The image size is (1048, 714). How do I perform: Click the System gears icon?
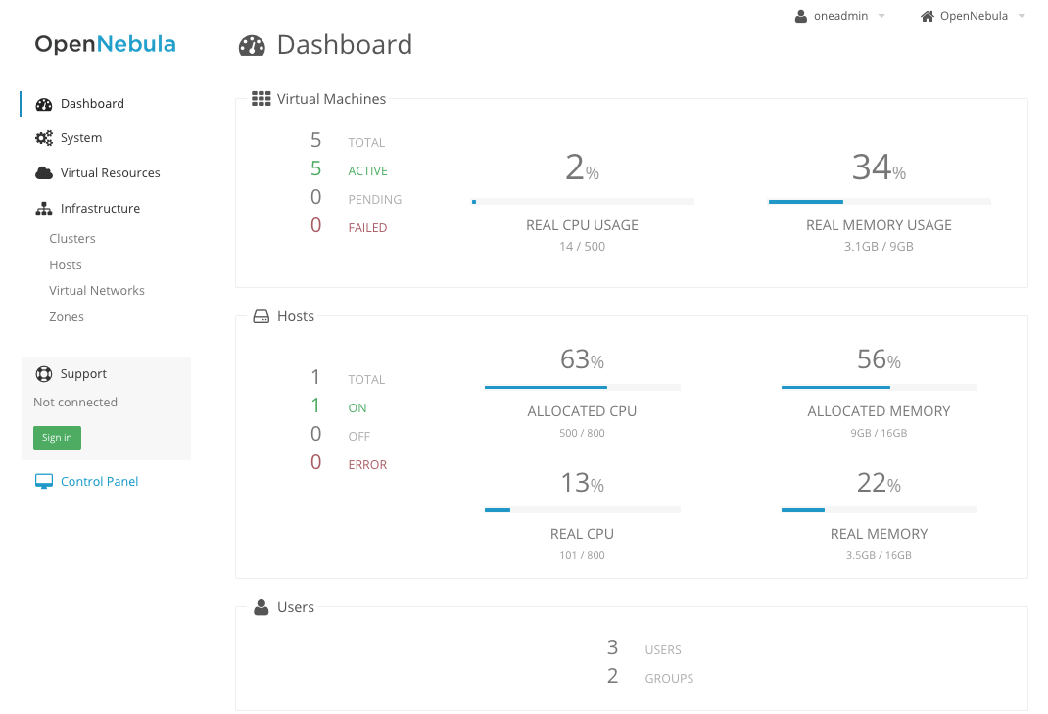tap(44, 138)
